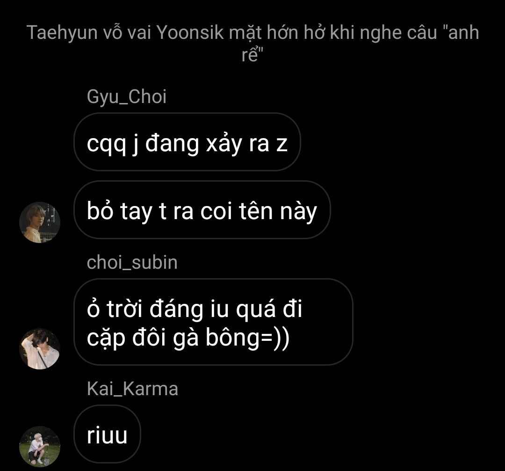Viewport: 505px width, 471px height.
Task: Click the name 'Taehyun' in the narration
Action: pos(62,33)
